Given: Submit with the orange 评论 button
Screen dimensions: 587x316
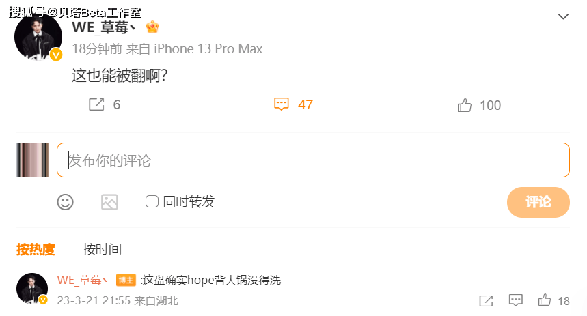Looking at the screenshot, I should [538, 202].
